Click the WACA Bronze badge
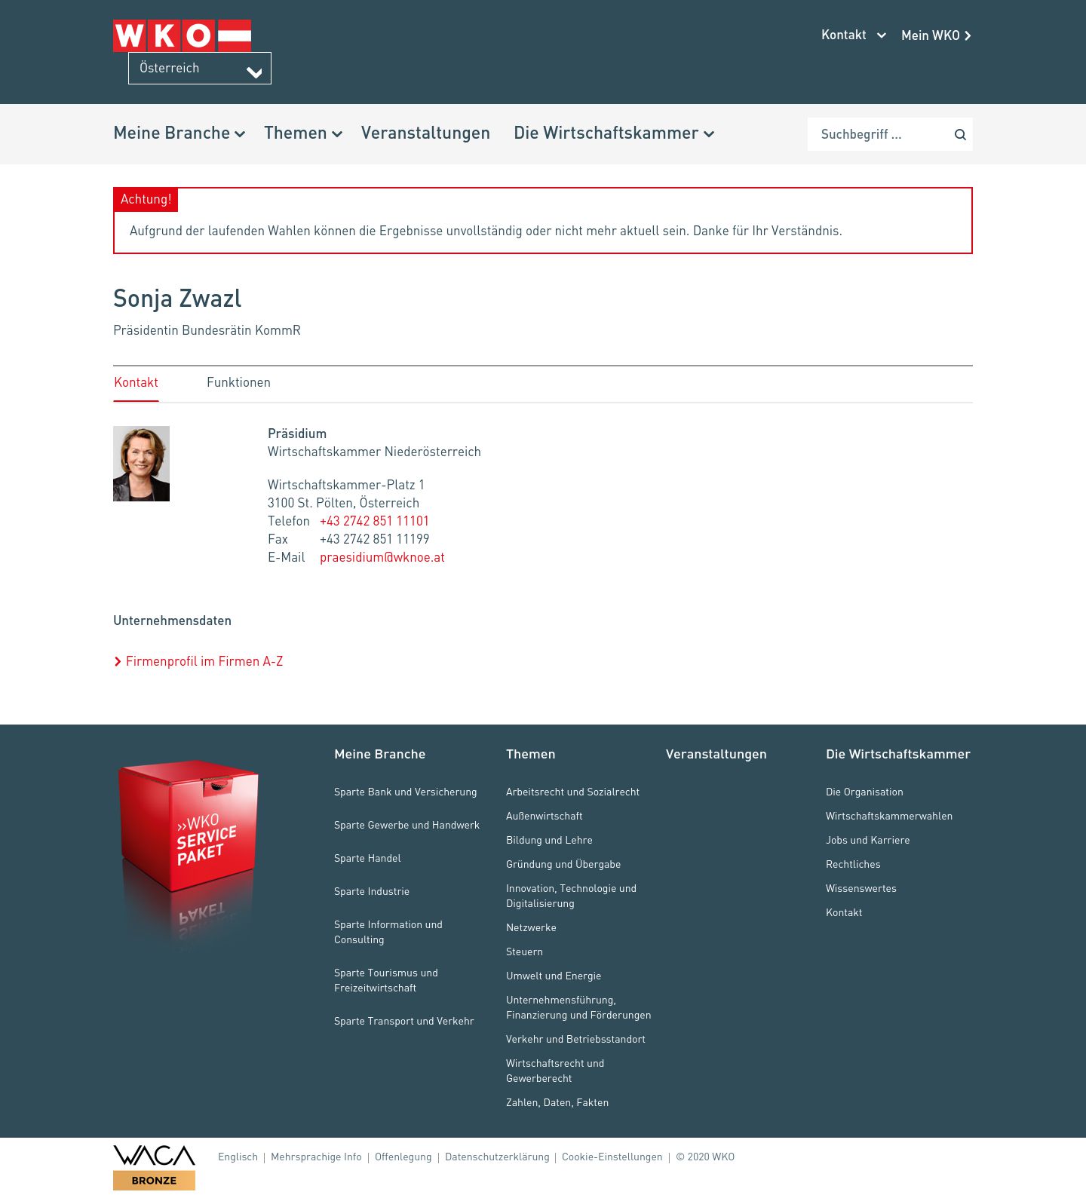Screen dimensions: 1086x1195 154,1167
